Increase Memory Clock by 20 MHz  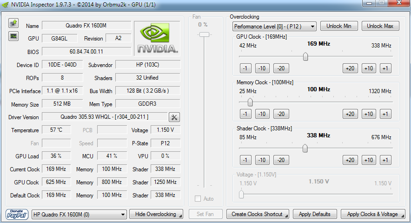[x=350, y=114]
